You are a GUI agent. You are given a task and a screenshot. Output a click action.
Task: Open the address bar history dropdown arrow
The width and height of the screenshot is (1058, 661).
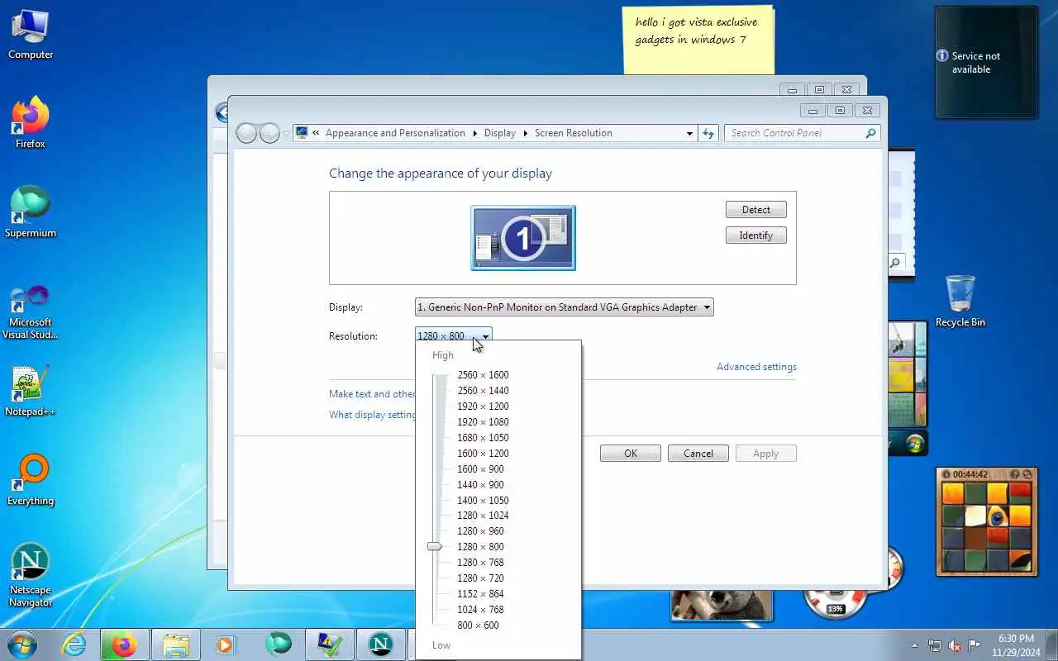(x=689, y=133)
